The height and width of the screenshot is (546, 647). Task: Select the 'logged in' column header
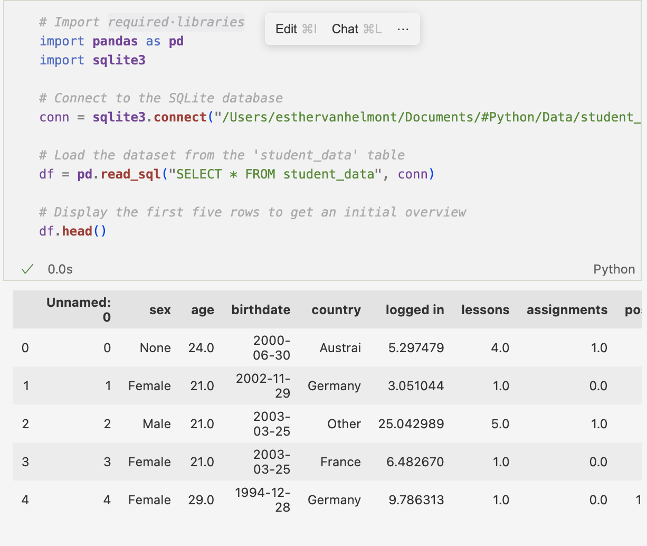coord(414,310)
